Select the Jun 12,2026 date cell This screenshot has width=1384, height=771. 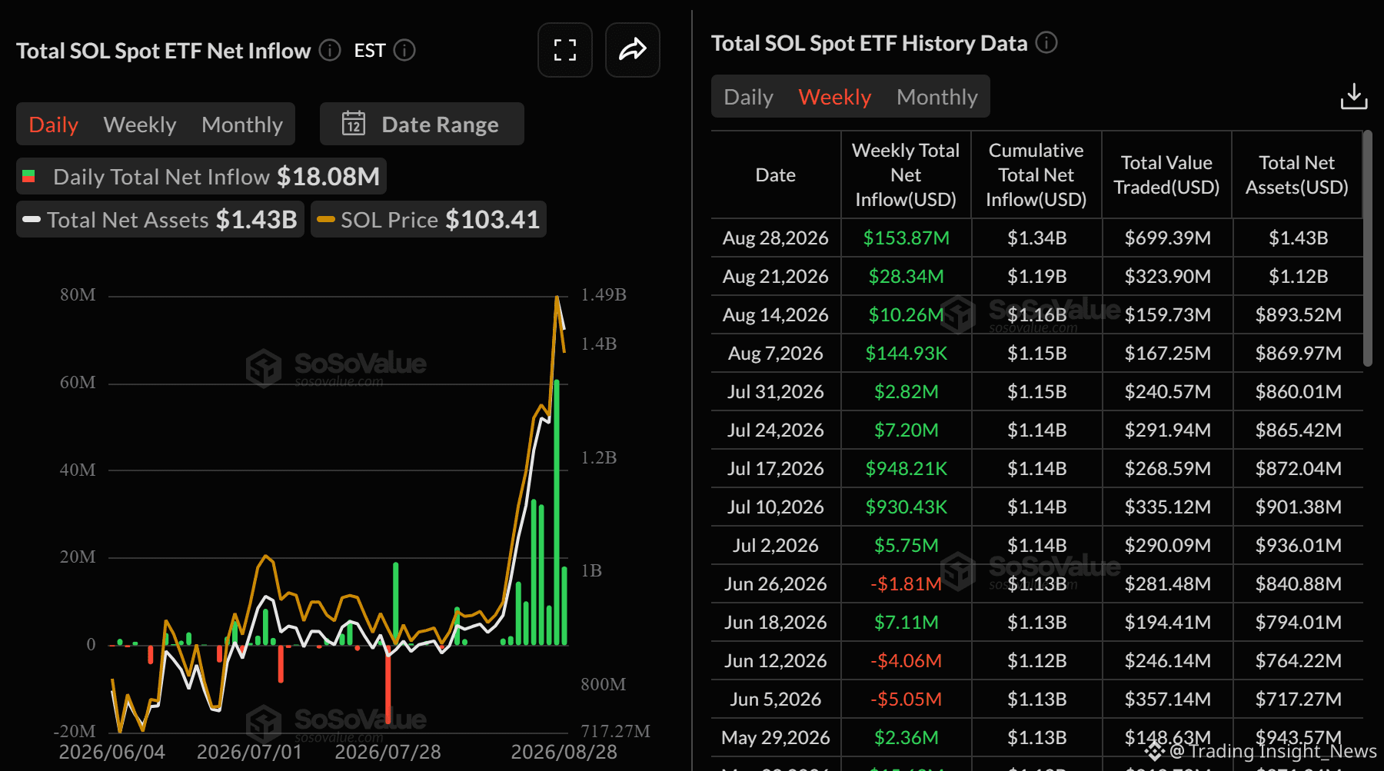pyautogui.click(x=776, y=661)
